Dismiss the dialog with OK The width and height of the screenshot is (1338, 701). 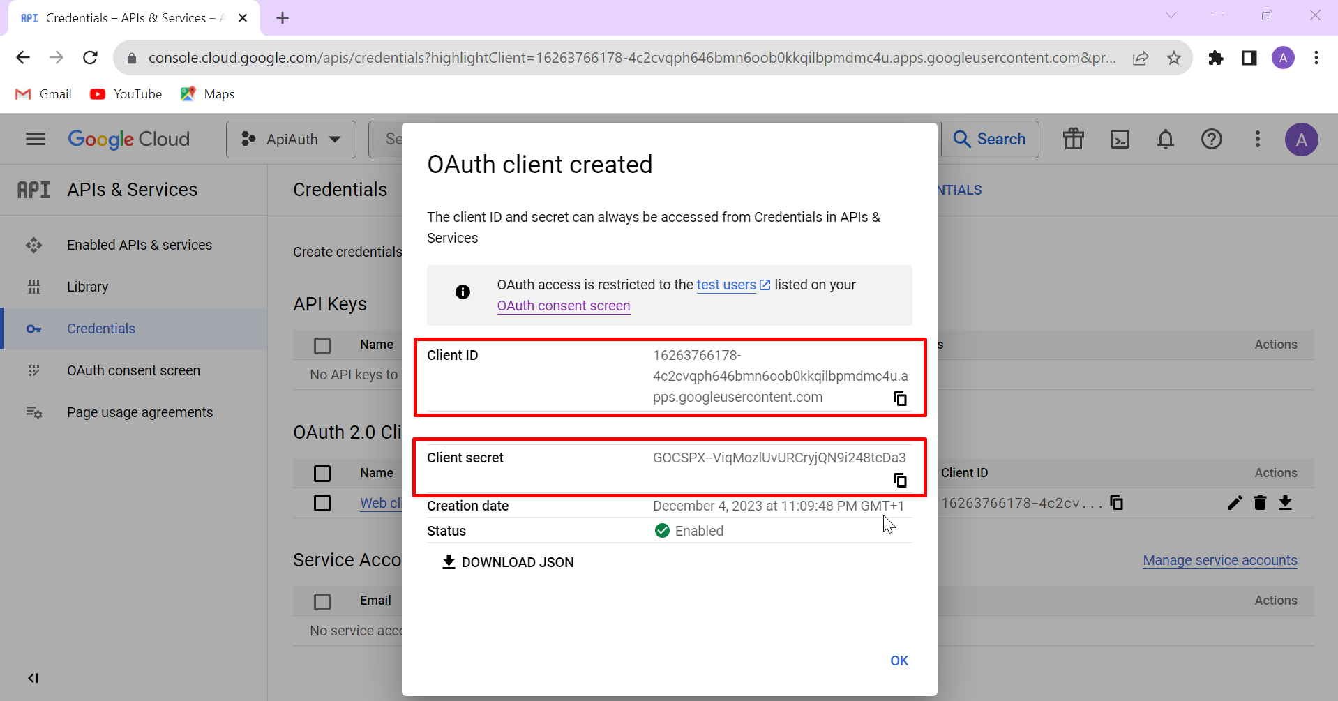pos(899,660)
